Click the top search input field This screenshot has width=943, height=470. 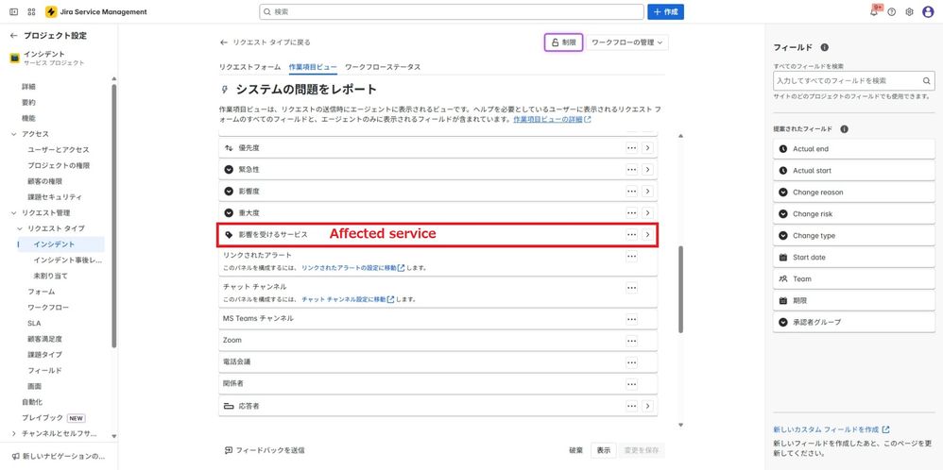click(452, 12)
